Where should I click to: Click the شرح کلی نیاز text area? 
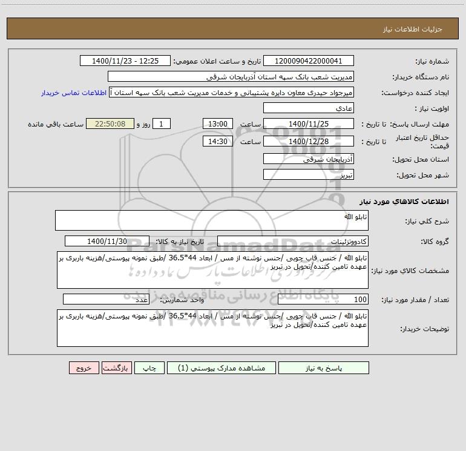point(212,220)
